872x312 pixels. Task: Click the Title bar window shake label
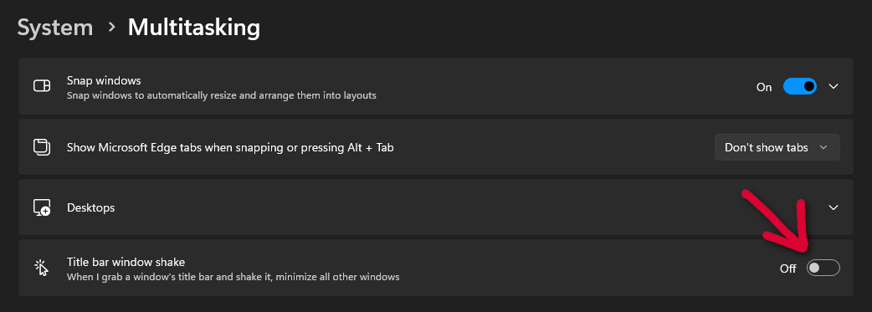[x=126, y=261]
